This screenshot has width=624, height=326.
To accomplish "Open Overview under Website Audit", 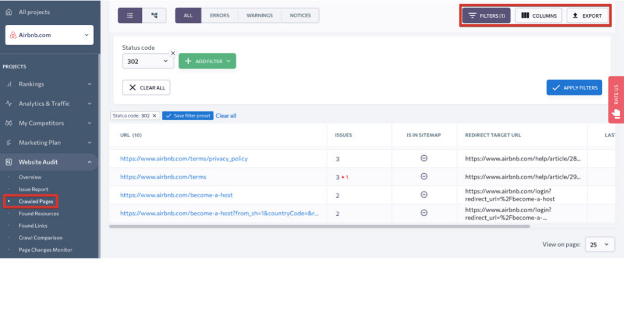I will click(x=30, y=177).
